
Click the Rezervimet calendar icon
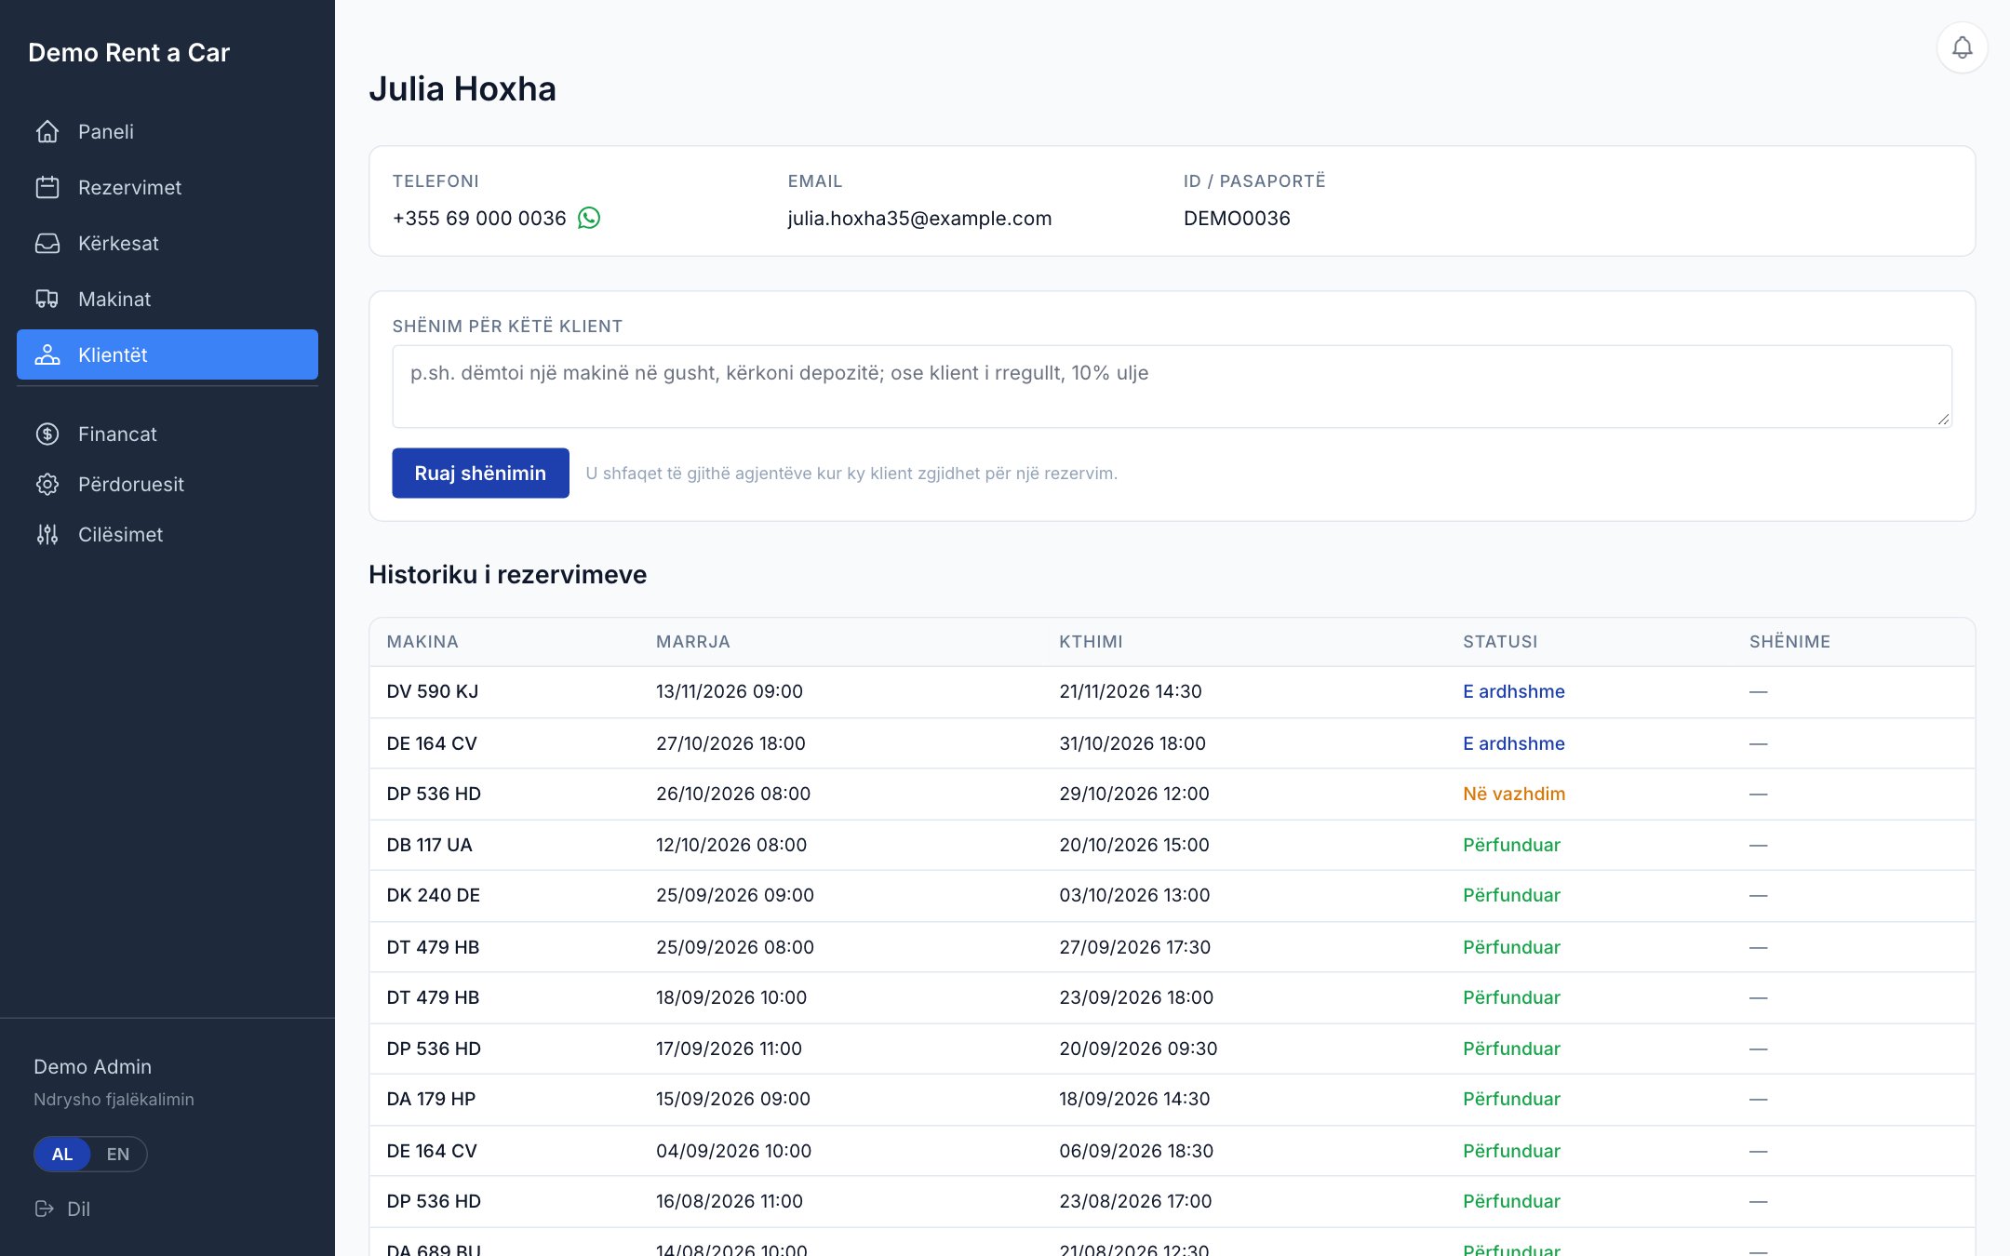click(x=47, y=187)
